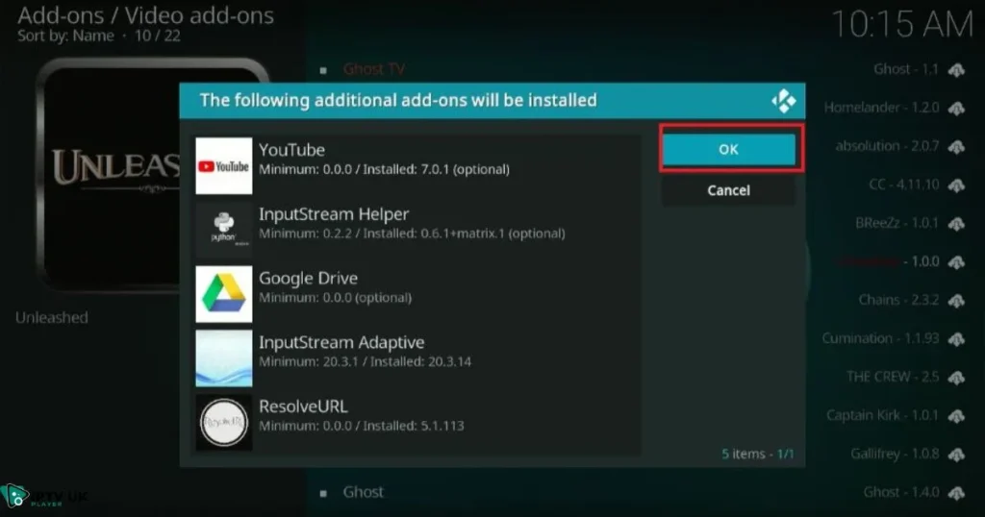Screen dimensions: 985x517
Task: Click the cloud icon next to absolution - 2.0.7
Action: pos(956,147)
